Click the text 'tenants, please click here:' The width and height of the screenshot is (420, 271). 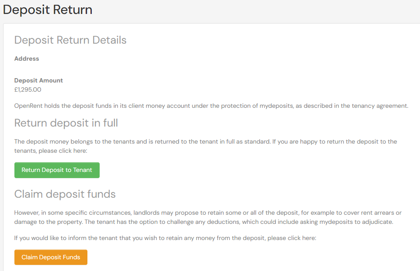51,151
